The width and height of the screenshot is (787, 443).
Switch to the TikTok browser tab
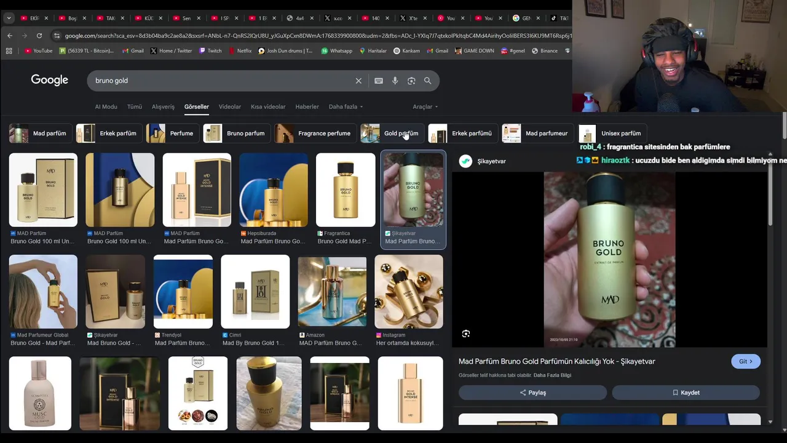558,18
